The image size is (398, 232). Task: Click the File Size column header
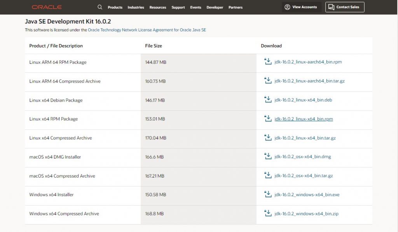153,46
